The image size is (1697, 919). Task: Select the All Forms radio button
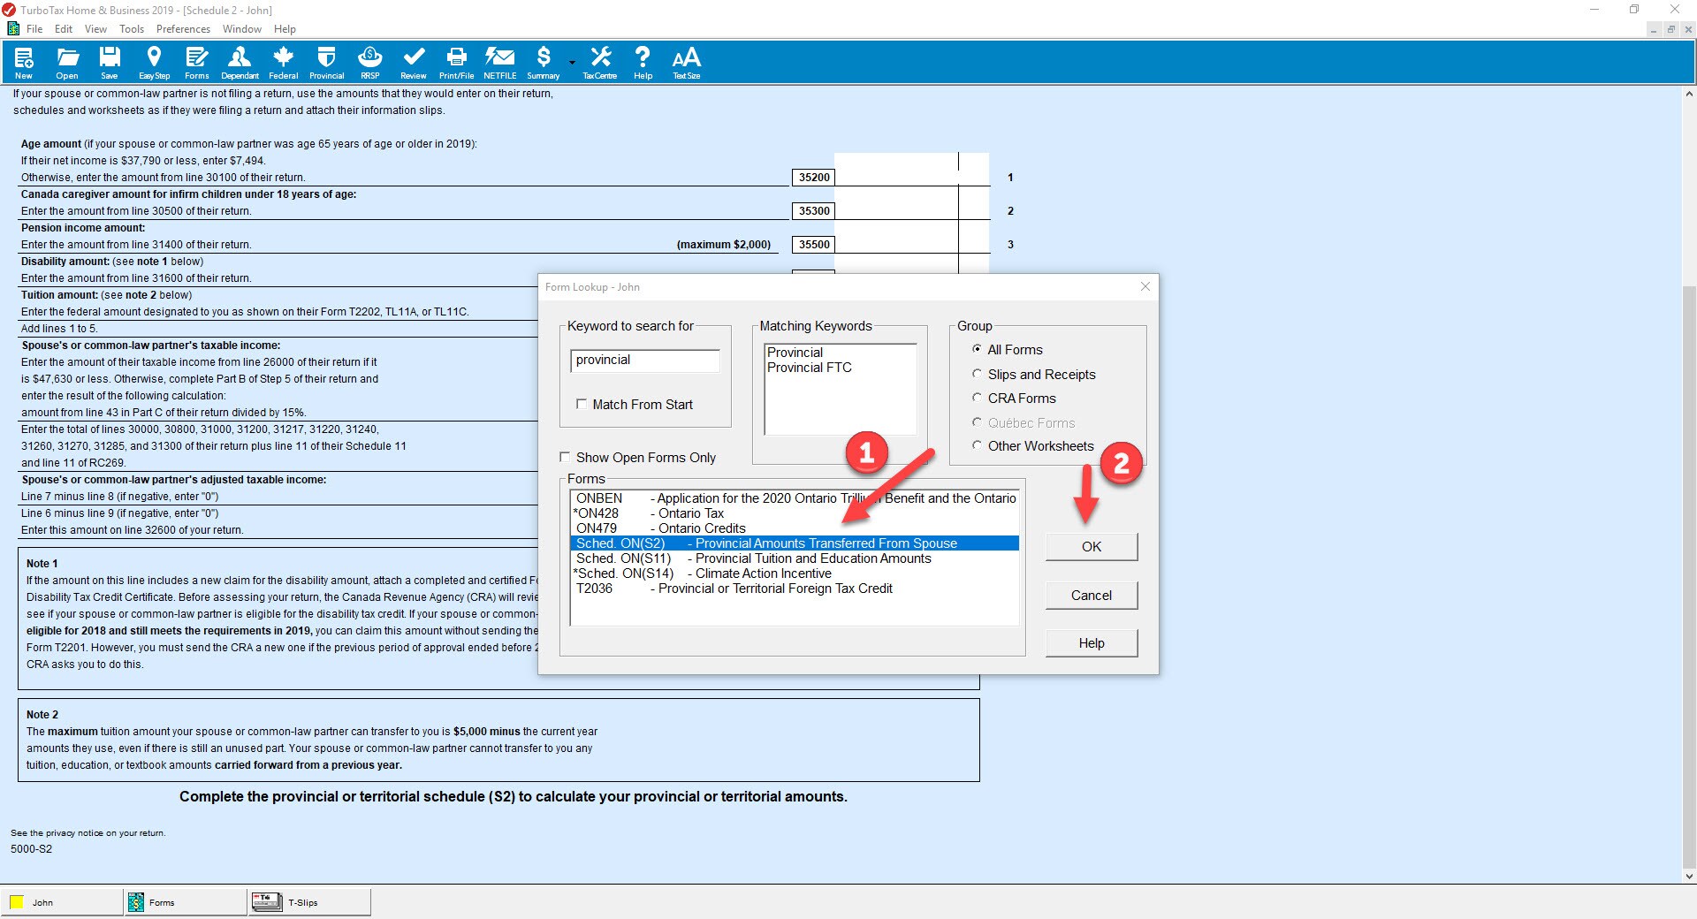977,349
